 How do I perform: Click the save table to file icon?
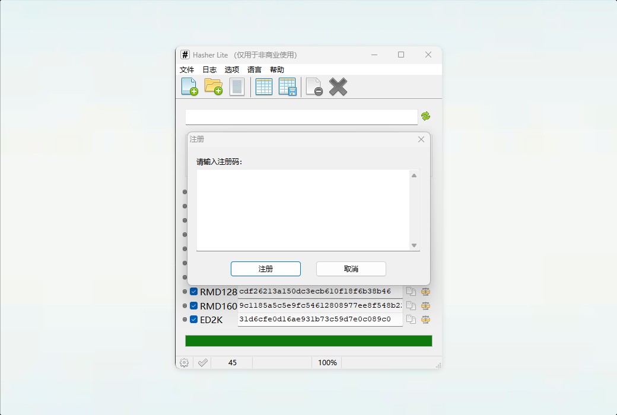coord(288,86)
